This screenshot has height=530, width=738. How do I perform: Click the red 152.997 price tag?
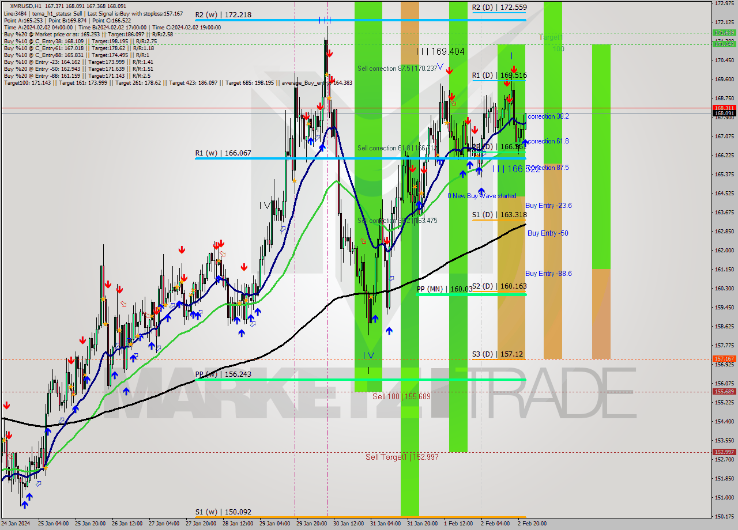tap(724, 452)
